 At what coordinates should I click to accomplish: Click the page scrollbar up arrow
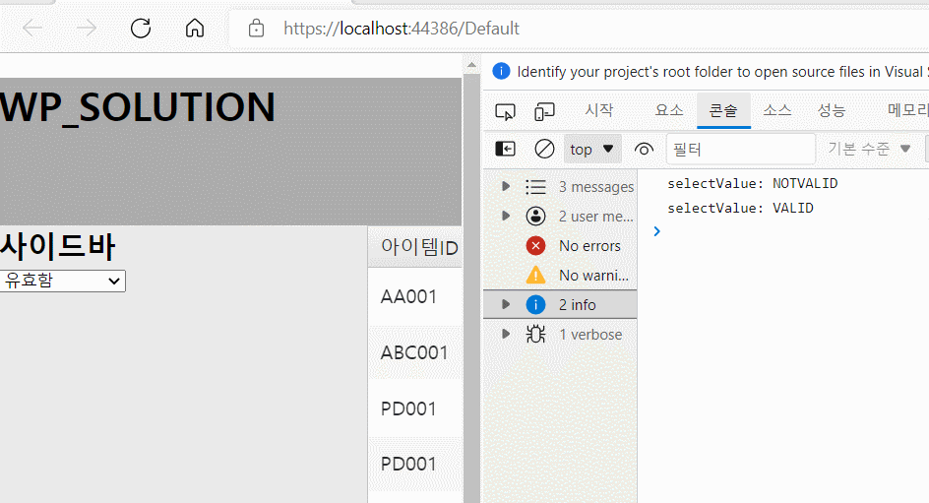tap(471, 65)
